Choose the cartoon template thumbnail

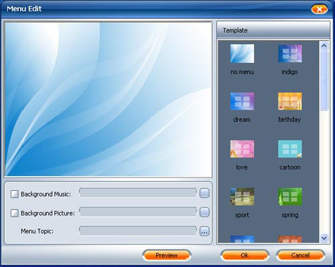(290, 149)
